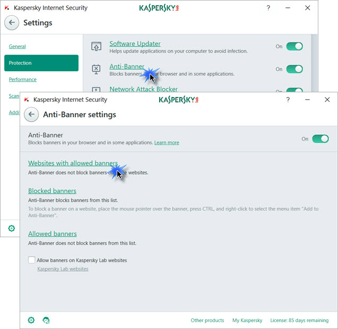This screenshot has height=329, width=338.
Task: Click Learn more link
Action: (x=167, y=143)
